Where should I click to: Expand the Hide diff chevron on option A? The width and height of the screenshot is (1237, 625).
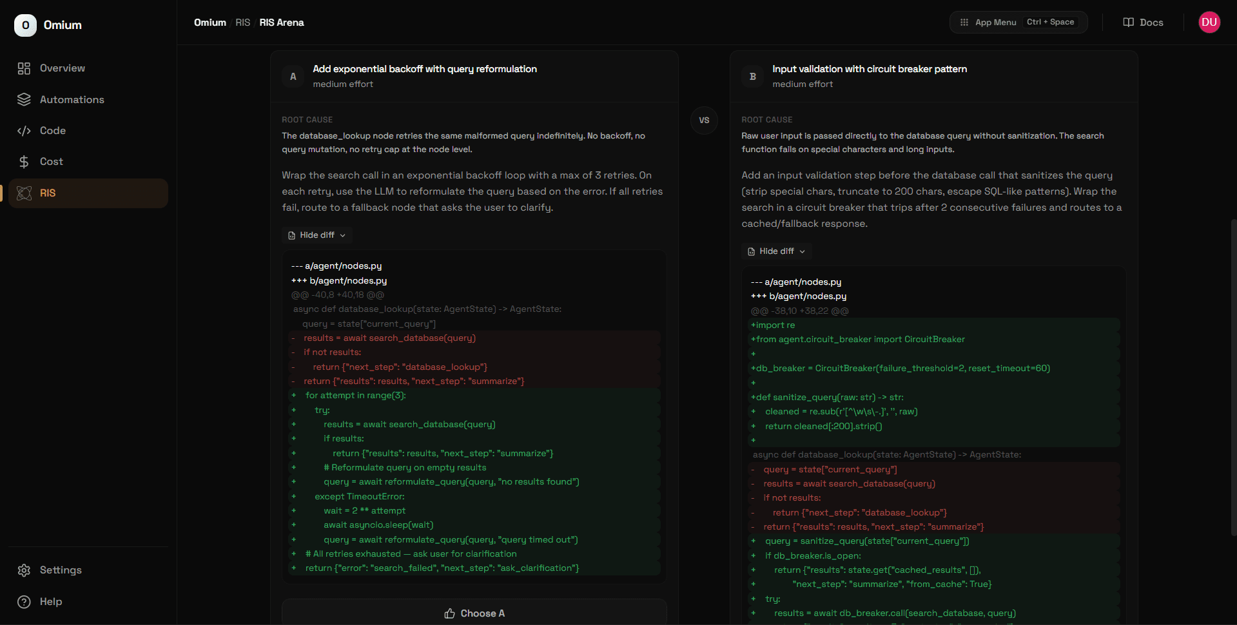pos(343,235)
